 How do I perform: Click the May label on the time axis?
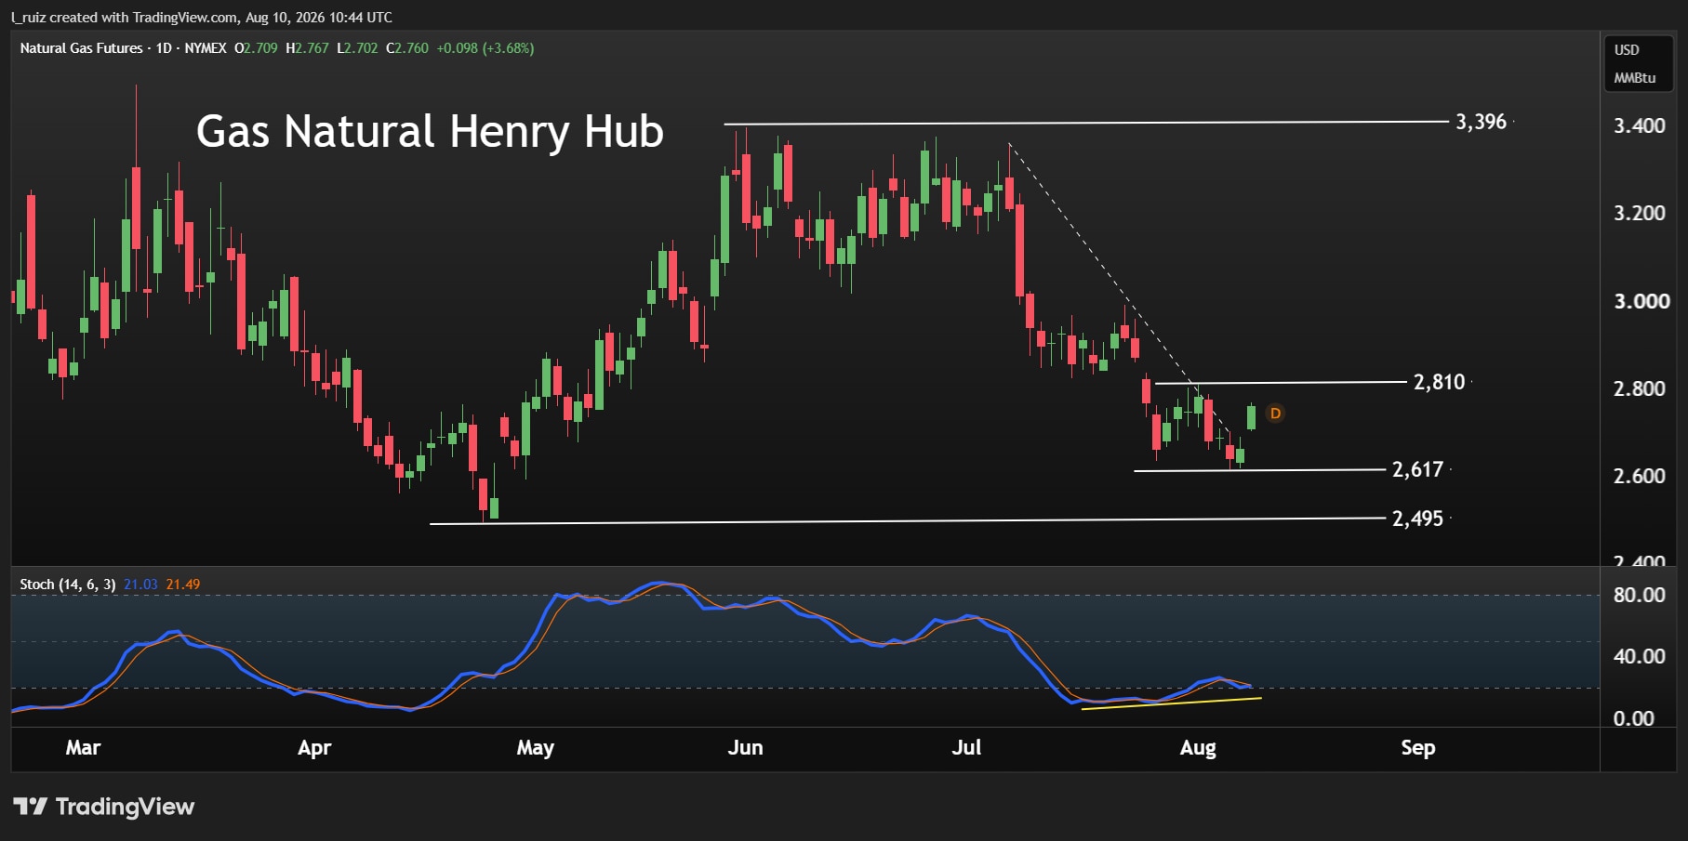tap(536, 748)
